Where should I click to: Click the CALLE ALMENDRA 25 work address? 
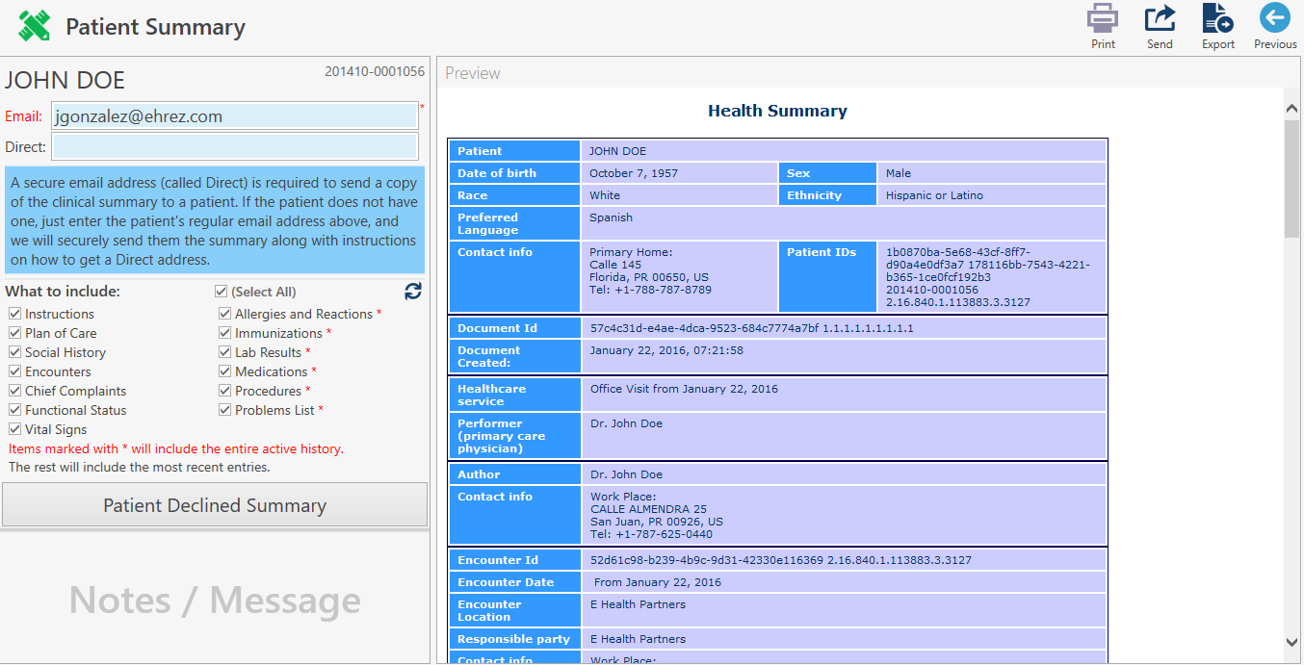(x=648, y=509)
